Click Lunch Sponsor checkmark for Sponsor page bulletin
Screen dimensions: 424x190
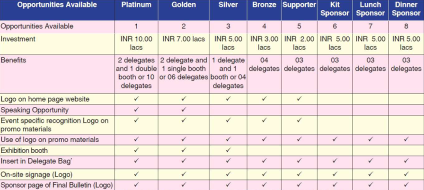tap(371, 185)
